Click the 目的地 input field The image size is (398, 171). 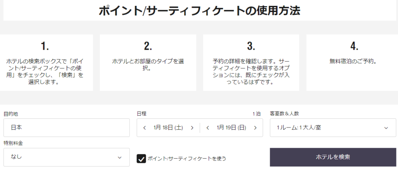click(66, 127)
